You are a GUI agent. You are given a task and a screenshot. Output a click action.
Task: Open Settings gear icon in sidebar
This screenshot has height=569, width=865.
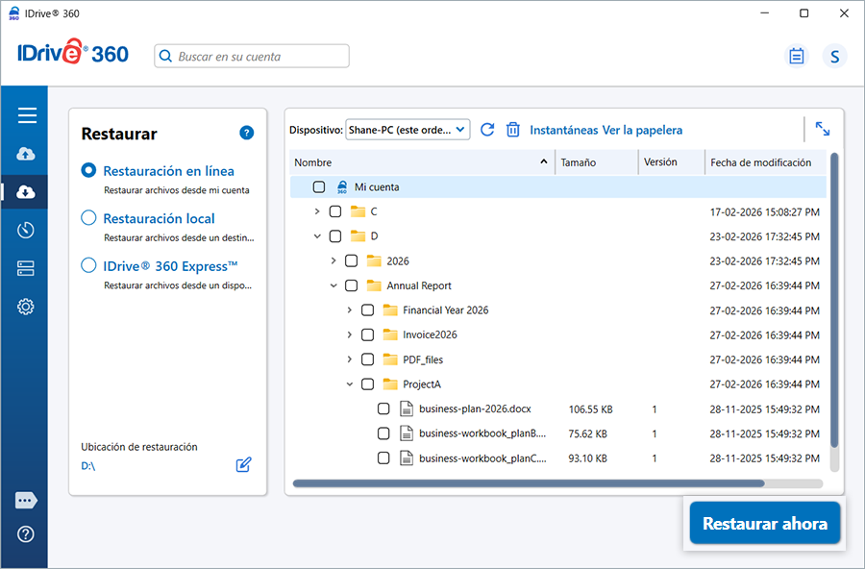26,307
